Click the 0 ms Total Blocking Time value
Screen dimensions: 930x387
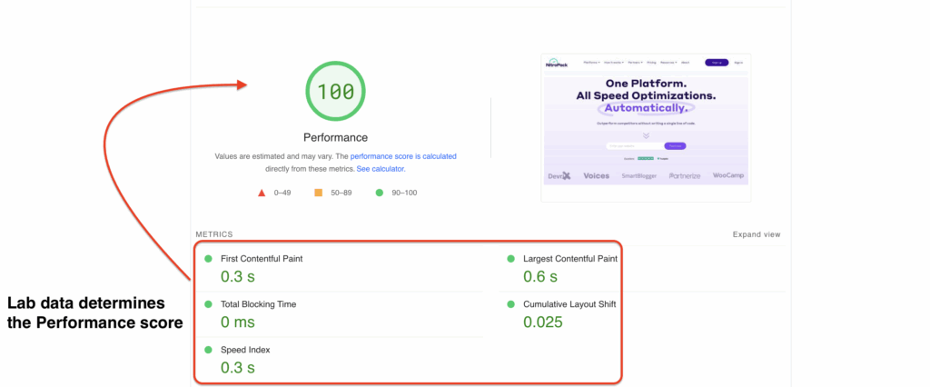tap(237, 322)
